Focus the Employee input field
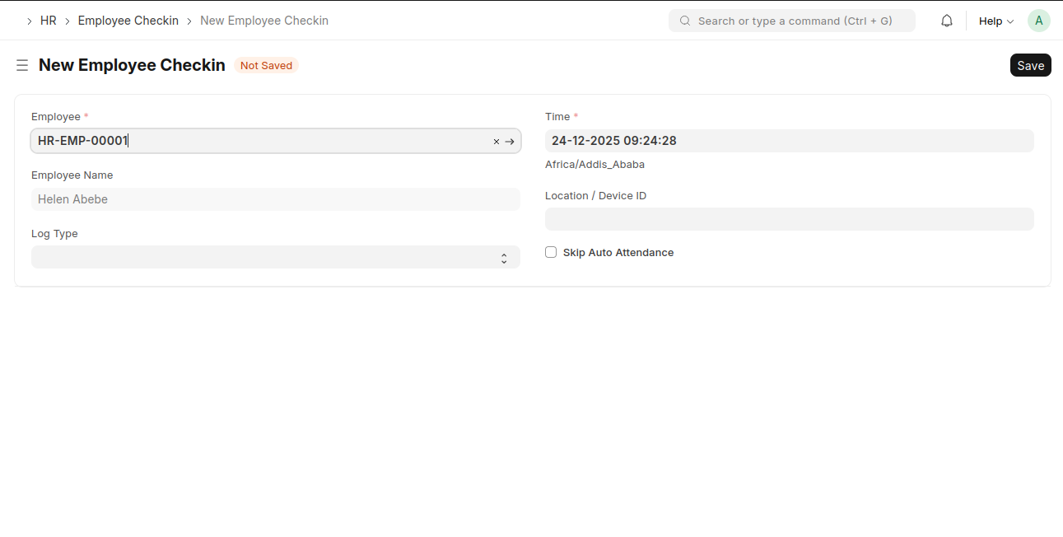The image size is (1063, 537). 263,141
